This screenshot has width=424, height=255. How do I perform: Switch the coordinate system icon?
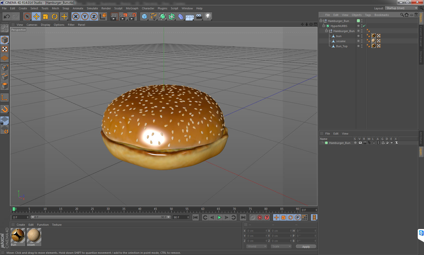(103, 17)
